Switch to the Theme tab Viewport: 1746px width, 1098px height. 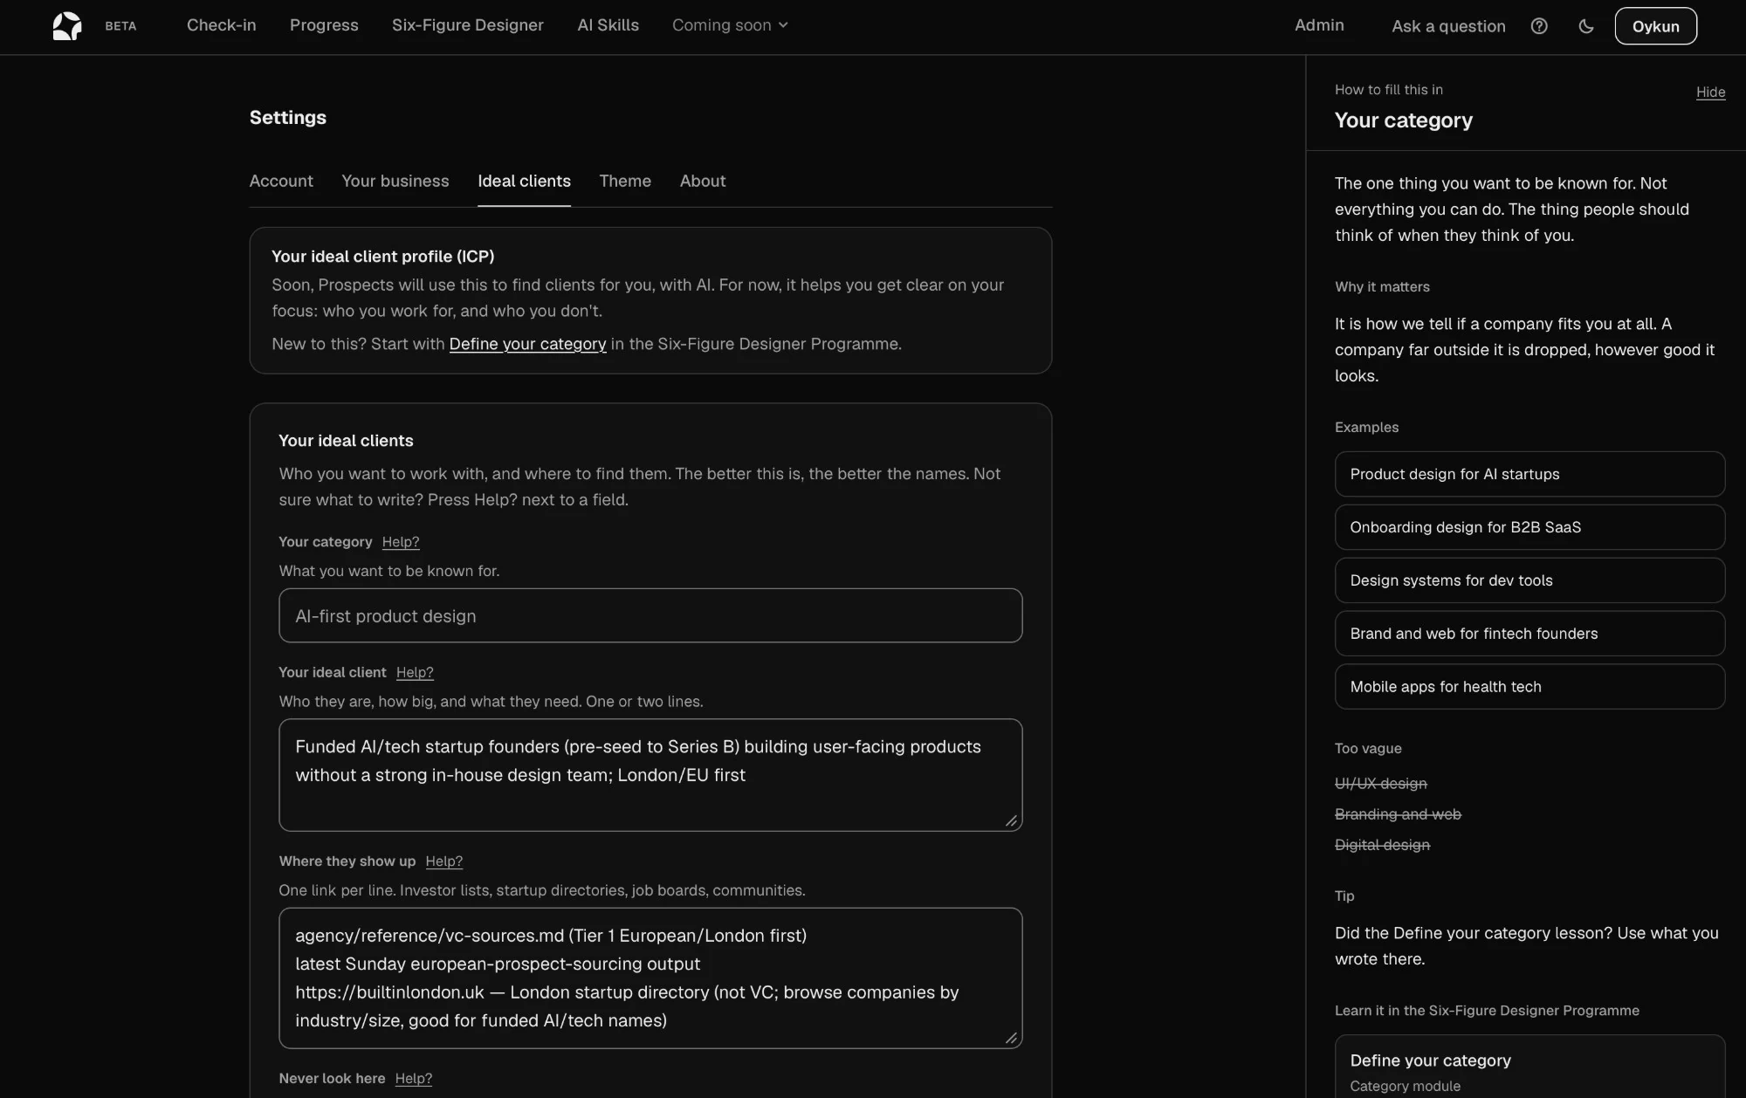tap(625, 181)
